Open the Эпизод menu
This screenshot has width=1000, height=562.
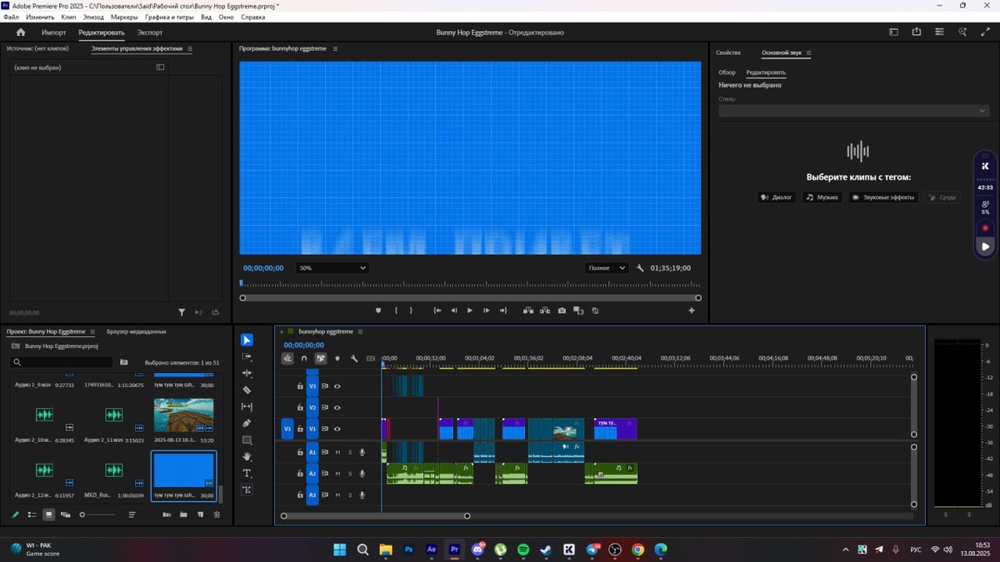point(93,17)
